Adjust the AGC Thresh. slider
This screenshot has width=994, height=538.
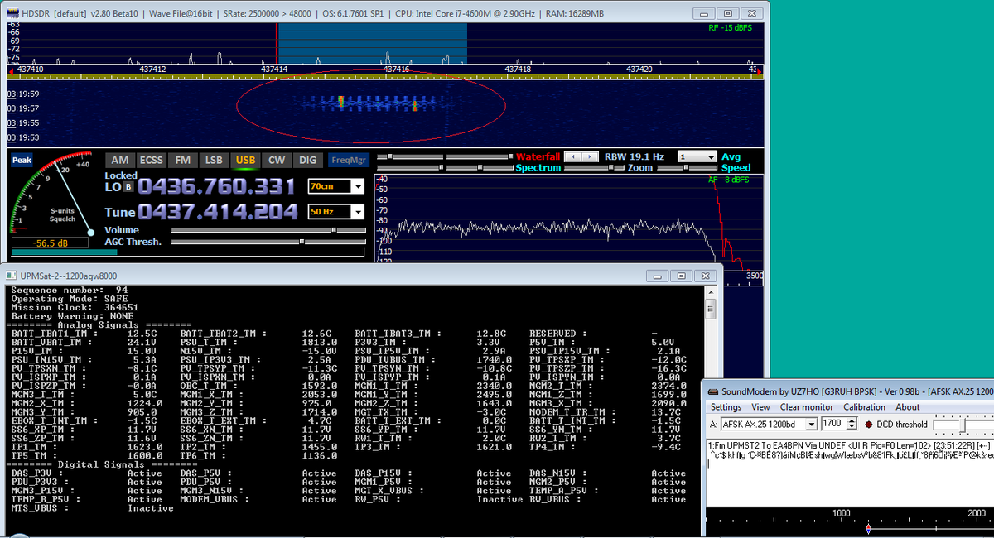point(270,242)
